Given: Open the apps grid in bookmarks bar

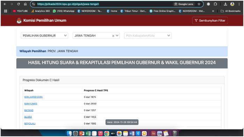Looking at the screenshot, I should click(x=6, y=11).
